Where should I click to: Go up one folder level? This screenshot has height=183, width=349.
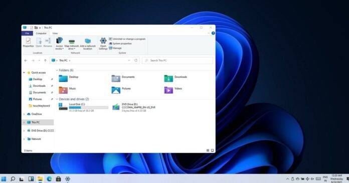pos(45,61)
